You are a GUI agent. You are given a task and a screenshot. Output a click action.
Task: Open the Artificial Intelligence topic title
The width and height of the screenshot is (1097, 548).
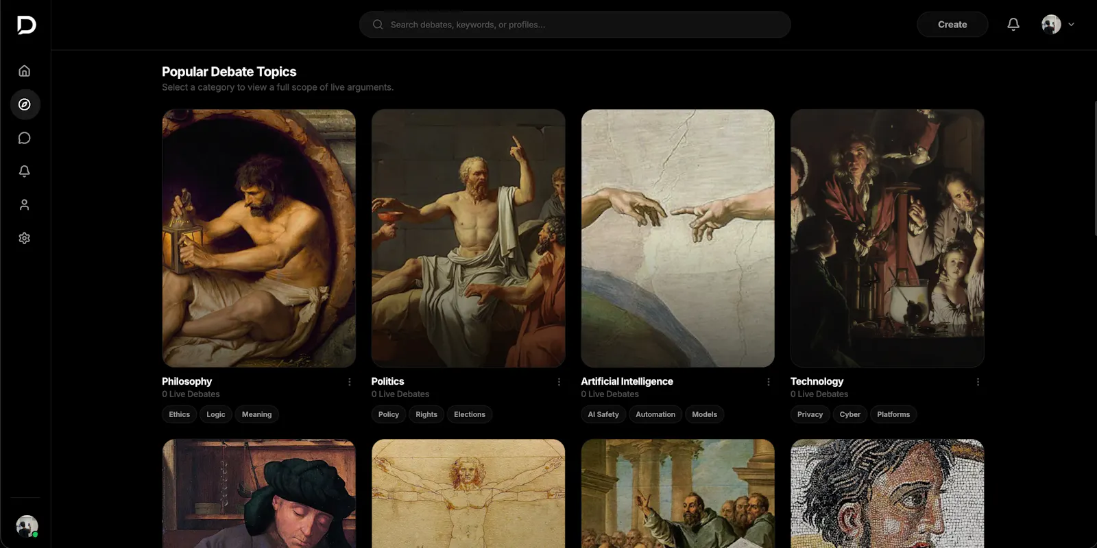627,381
